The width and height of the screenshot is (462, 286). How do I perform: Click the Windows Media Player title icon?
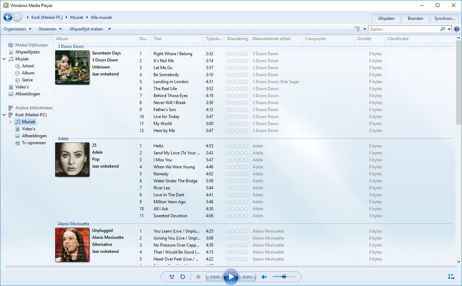coord(6,5)
